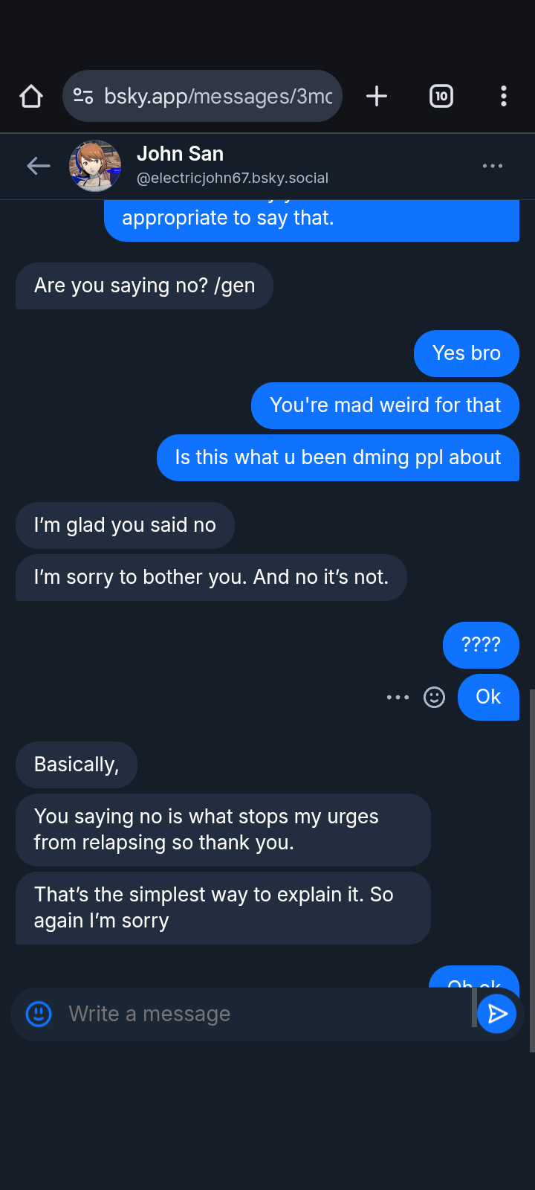The image size is (535, 1190).
Task: Tap the "I'm glad you said no" message
Action: 125,525
